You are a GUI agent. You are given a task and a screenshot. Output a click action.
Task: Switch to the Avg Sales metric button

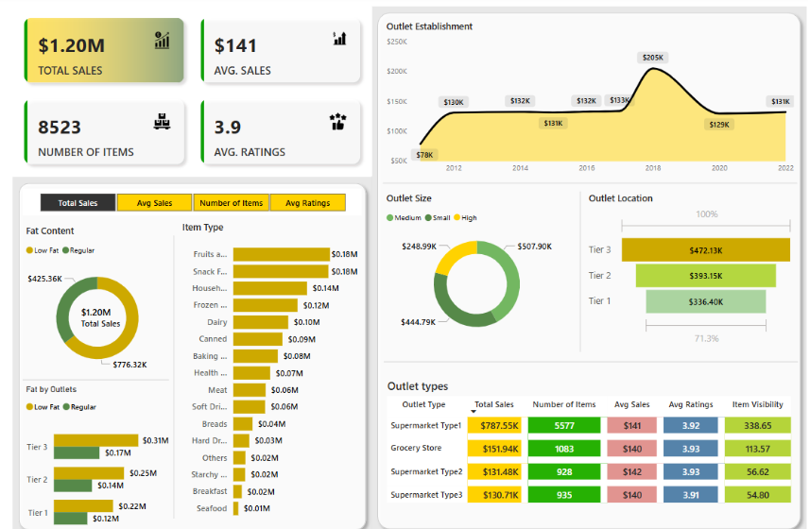[x=154, y=203]
